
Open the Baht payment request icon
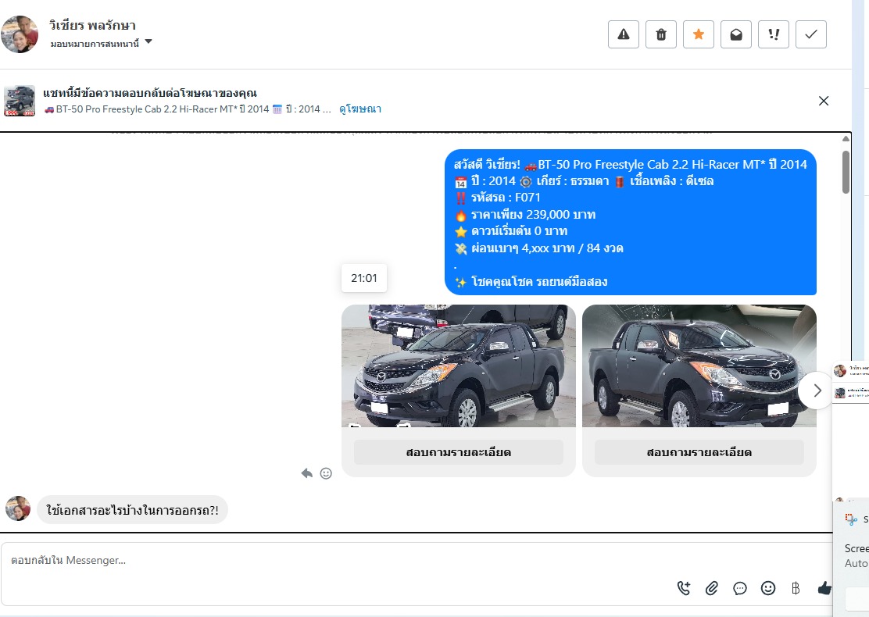pos(796,588)
